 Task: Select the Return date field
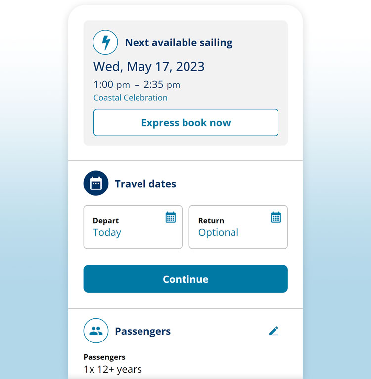[x=238, y=227]
